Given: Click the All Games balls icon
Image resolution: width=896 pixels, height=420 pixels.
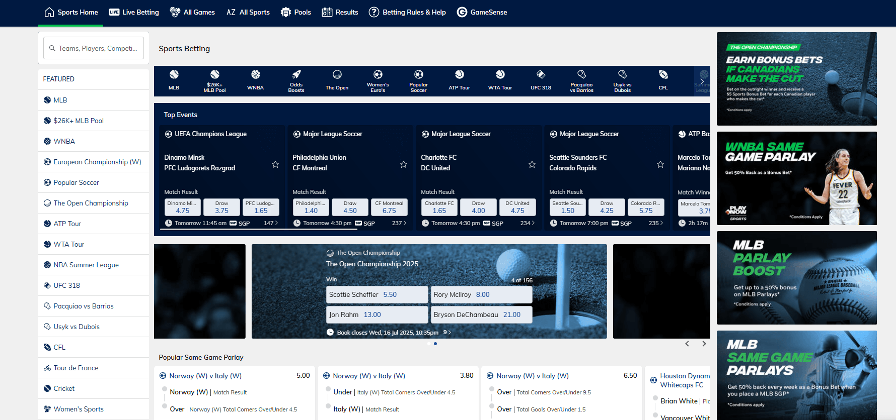Looking at the screenshot, I should click(x=175, y=12).
